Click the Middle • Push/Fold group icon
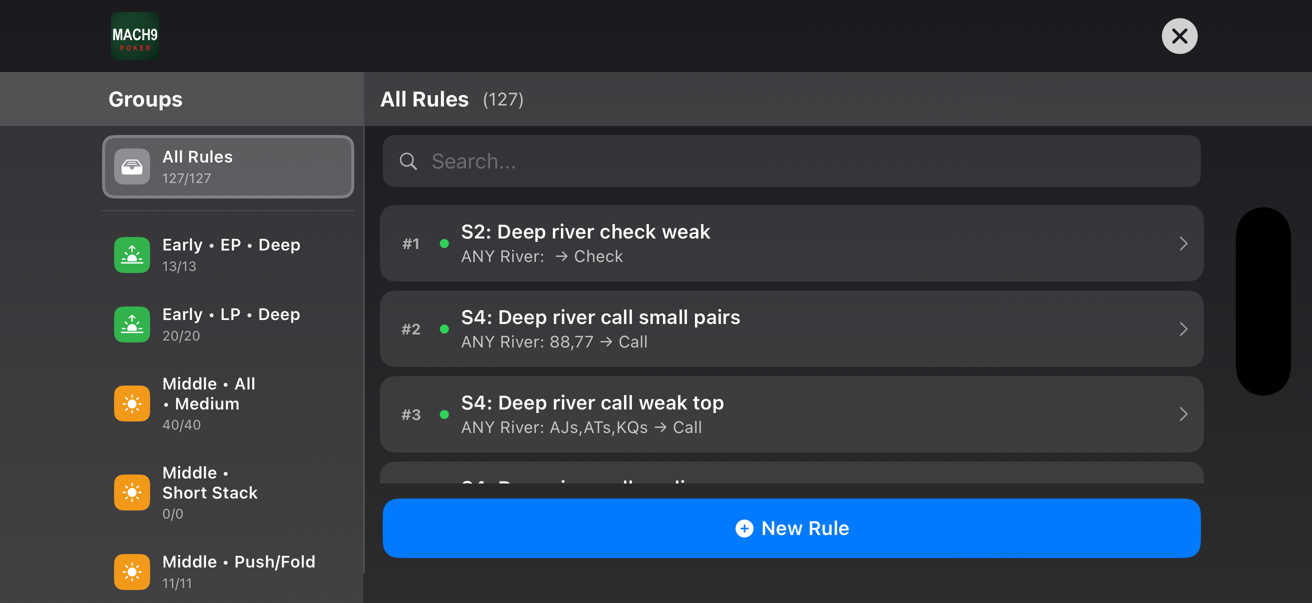 pyautogui.click(x=132, y=571)
